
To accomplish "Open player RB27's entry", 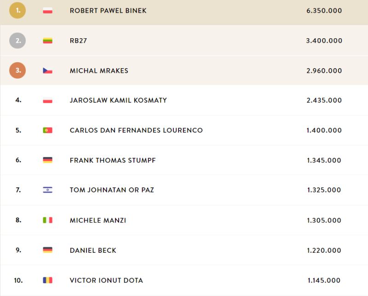I will coord(78,41).
